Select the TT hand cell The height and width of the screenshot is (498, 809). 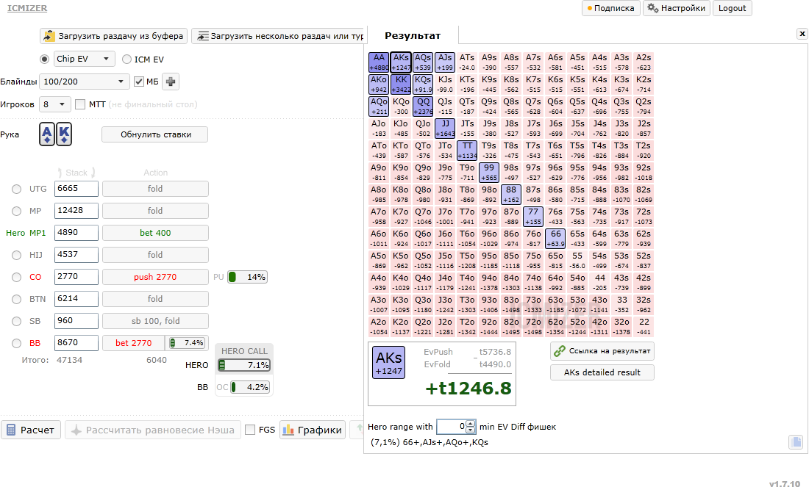pyautogui.click(x=467, y=151)
